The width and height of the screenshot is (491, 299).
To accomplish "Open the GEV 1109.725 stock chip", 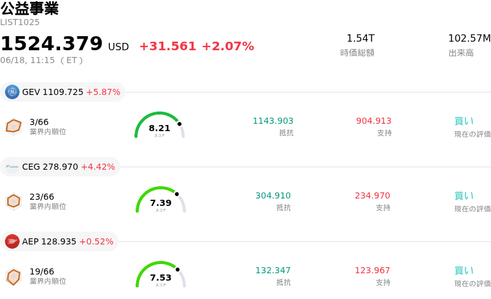I will click(x=63, y=92).
